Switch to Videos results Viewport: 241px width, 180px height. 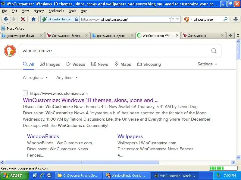76,64
